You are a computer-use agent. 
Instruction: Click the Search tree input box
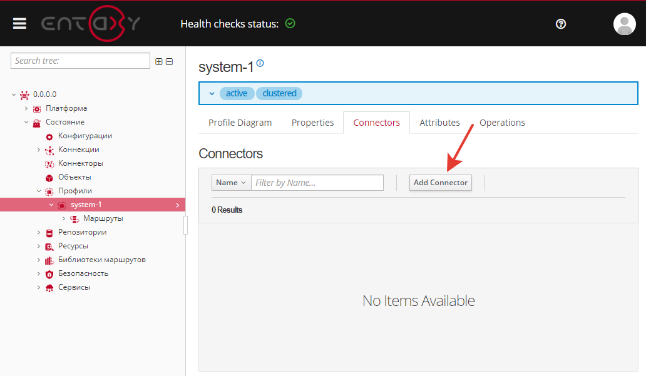click(x=80, y=61)
